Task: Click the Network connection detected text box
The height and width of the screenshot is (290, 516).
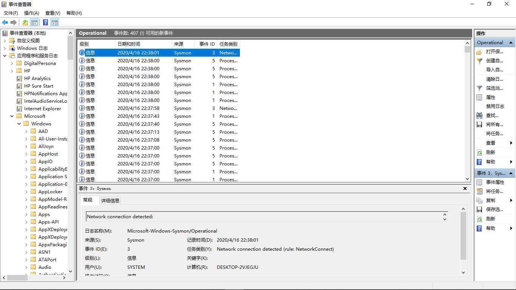Action: coord(267,217)
